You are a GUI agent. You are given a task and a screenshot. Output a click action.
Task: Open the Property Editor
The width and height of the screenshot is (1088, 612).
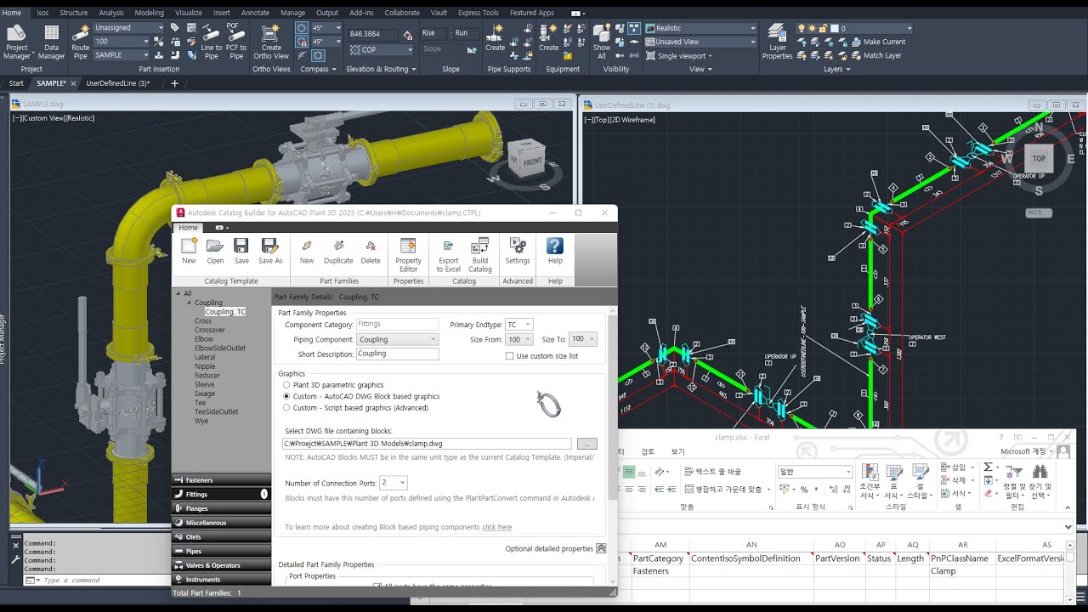point(408,255)
